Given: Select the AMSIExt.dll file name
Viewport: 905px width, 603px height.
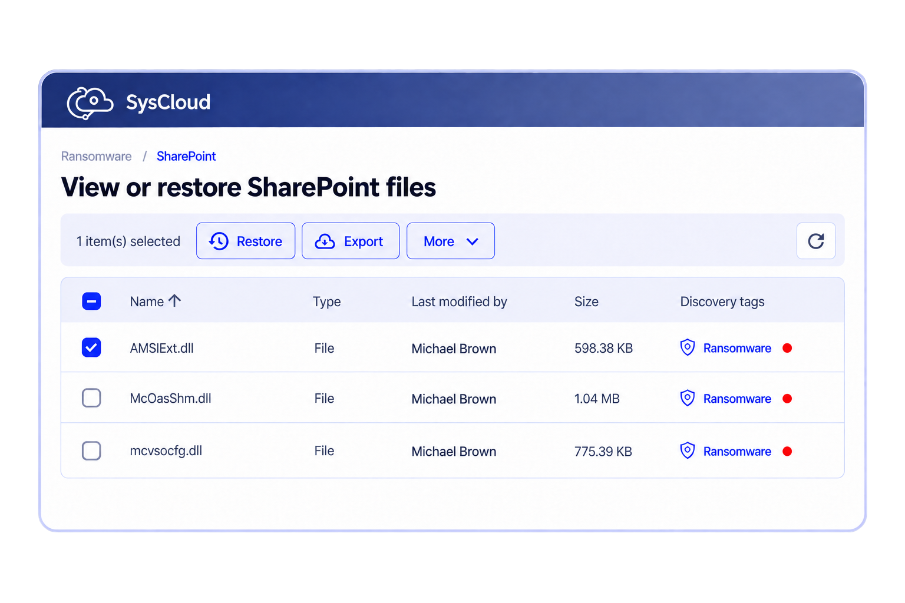Looking at the screenshot, I should pyautogui.click(x=162, y=348).
